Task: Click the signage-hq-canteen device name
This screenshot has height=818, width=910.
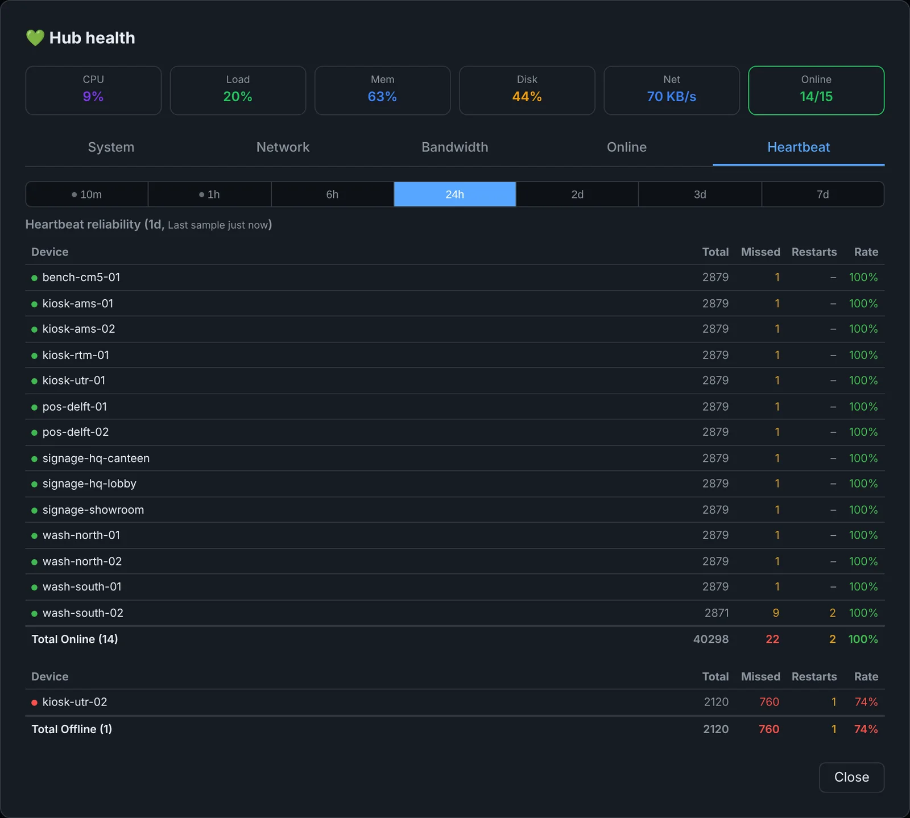Action: coord(96,458)
